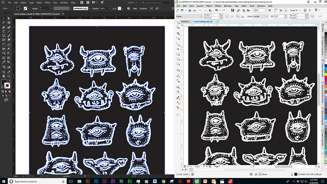This screenshot has width=327, height=184.
Task: Set landscape page orientation in CorelDRAW
Action: tap(232, 16)
